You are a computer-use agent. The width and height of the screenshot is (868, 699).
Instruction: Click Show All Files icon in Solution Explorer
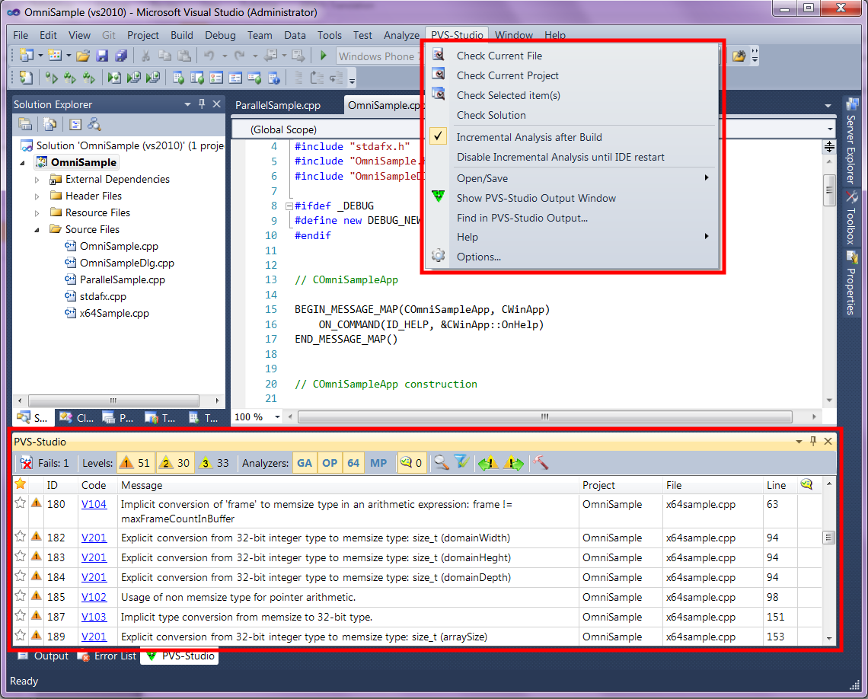pos(49,125)
